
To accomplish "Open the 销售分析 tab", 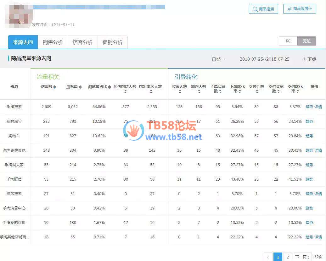I will coord(53,42).
